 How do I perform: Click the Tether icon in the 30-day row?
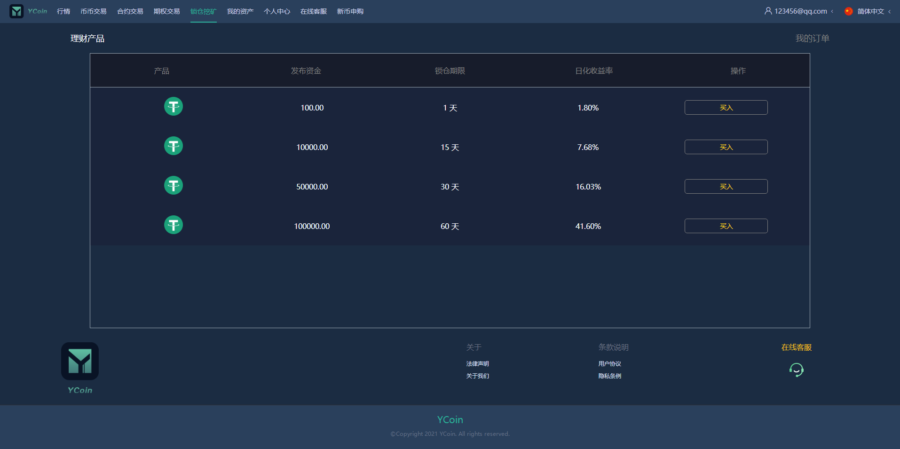174,186
